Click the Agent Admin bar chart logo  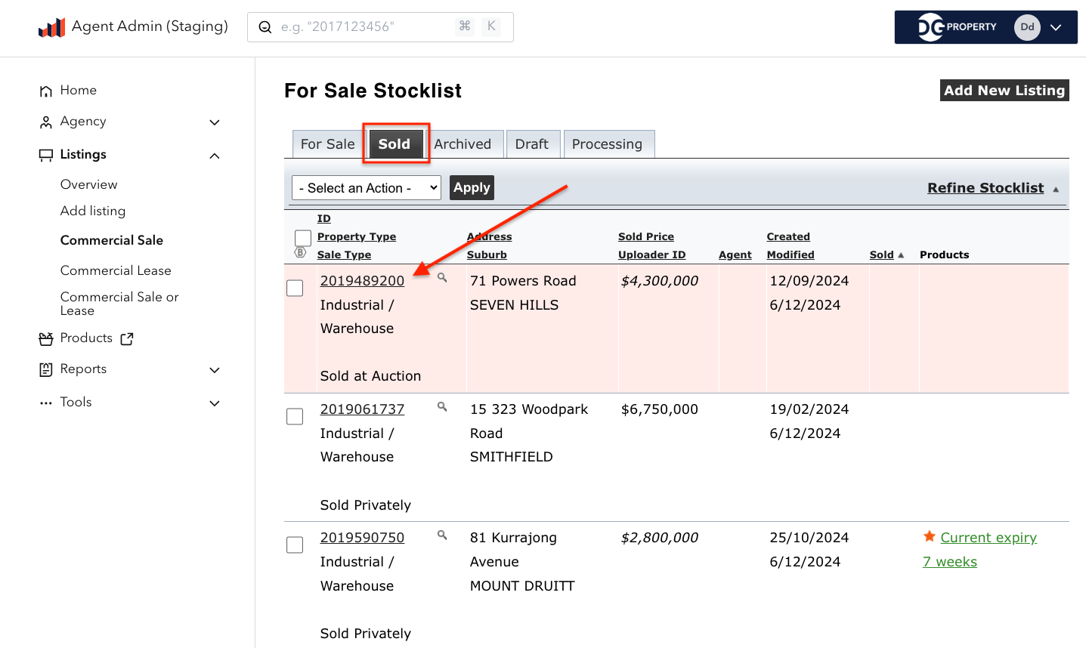tap(51, 28)
